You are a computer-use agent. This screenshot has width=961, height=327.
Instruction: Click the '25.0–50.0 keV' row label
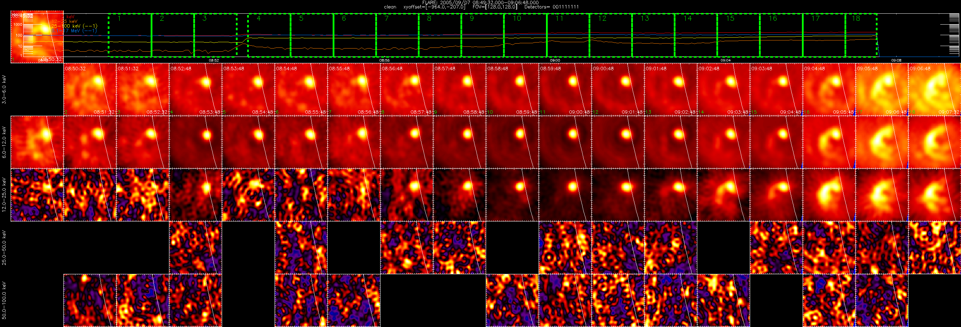4,248
